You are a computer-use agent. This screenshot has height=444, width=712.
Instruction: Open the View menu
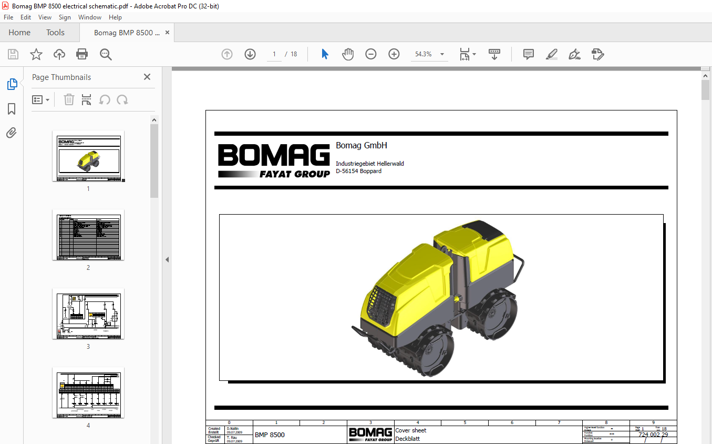click(x=45, y=17)
